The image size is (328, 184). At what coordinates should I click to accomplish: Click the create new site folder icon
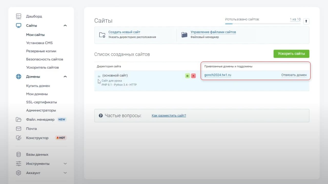click(102, 35)
